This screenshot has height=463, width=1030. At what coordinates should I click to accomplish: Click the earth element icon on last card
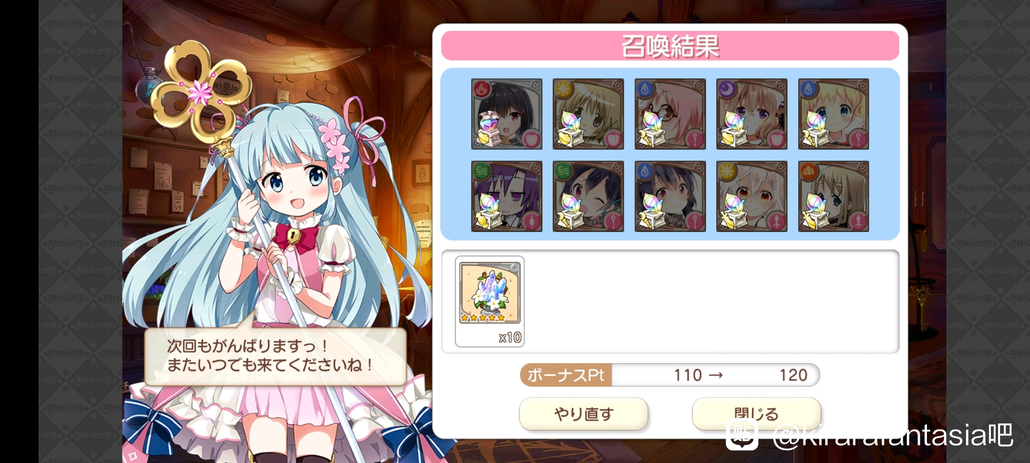(x=809, y=171)
